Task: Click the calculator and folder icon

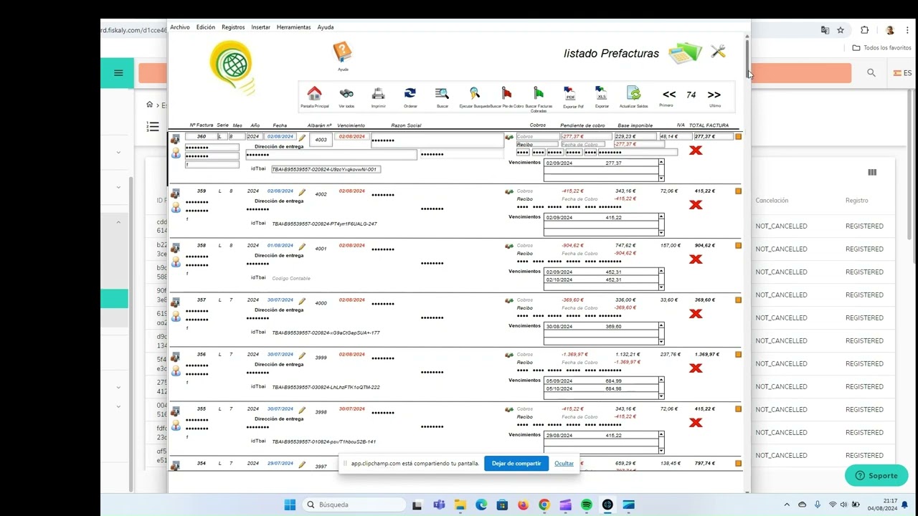Action: click(686, 53)
